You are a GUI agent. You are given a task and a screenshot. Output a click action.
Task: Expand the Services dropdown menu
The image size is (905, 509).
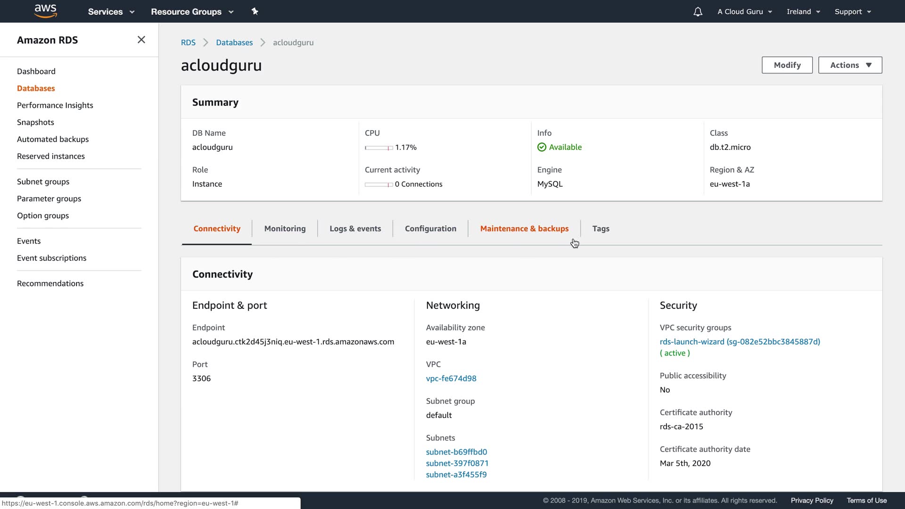click(111, 12)
